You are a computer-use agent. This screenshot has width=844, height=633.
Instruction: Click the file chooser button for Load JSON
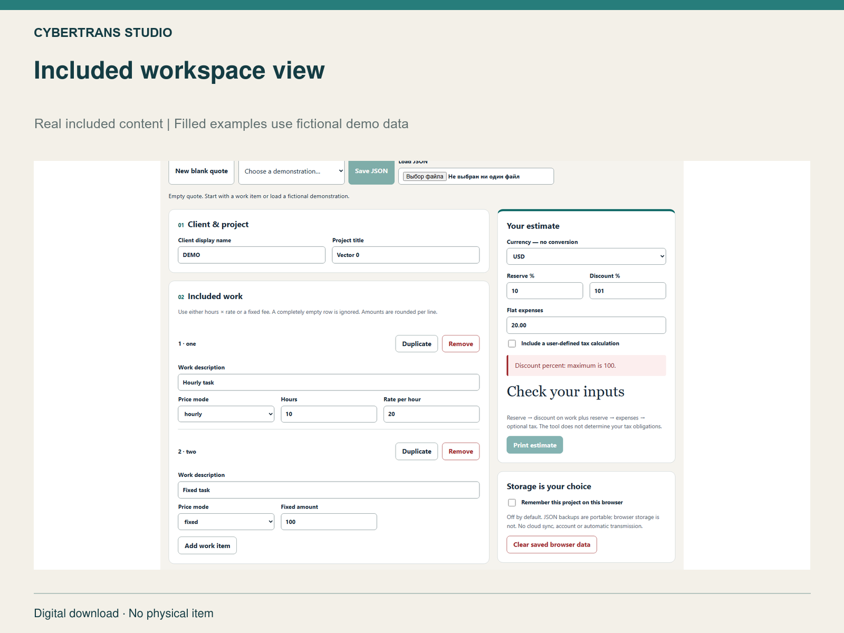(425, 177)
